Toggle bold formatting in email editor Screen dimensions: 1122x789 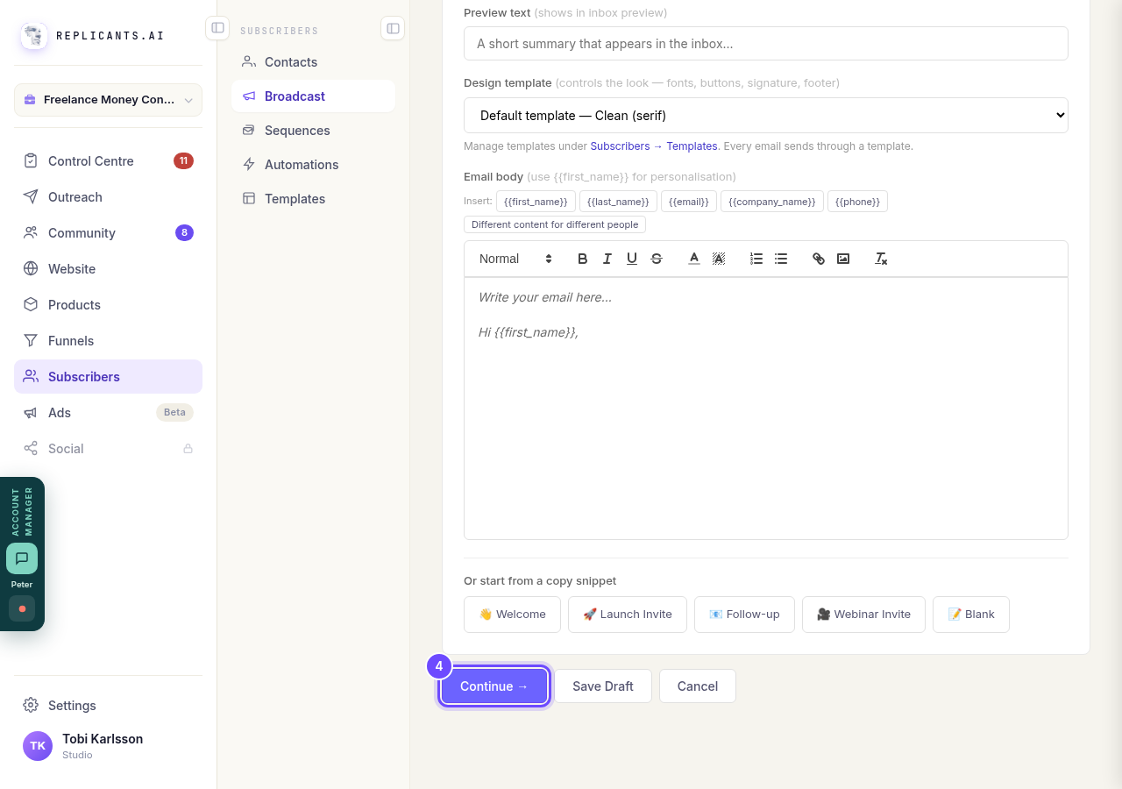[x=582, y=259]
